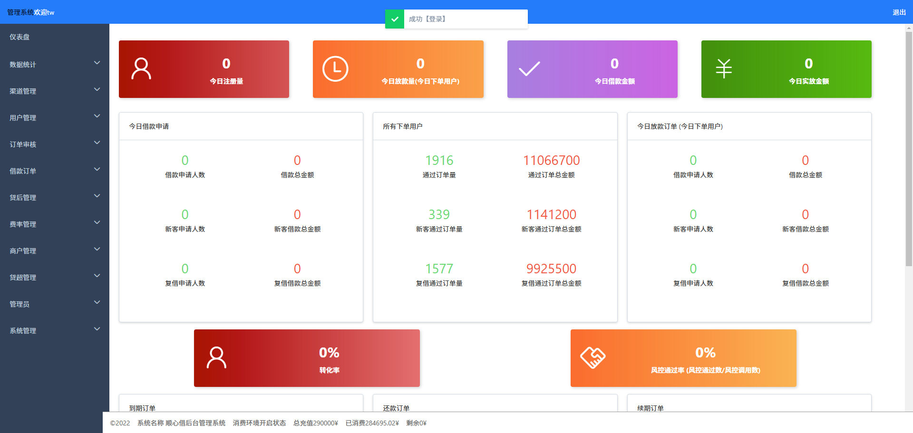
Task: Expand the 渠道管理 chevron
Action: click(97, 89)
